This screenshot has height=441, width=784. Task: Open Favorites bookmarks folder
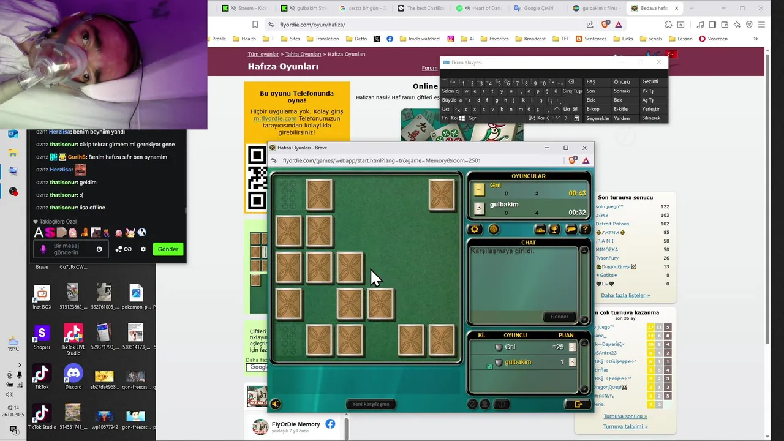[x=494, y=39]
